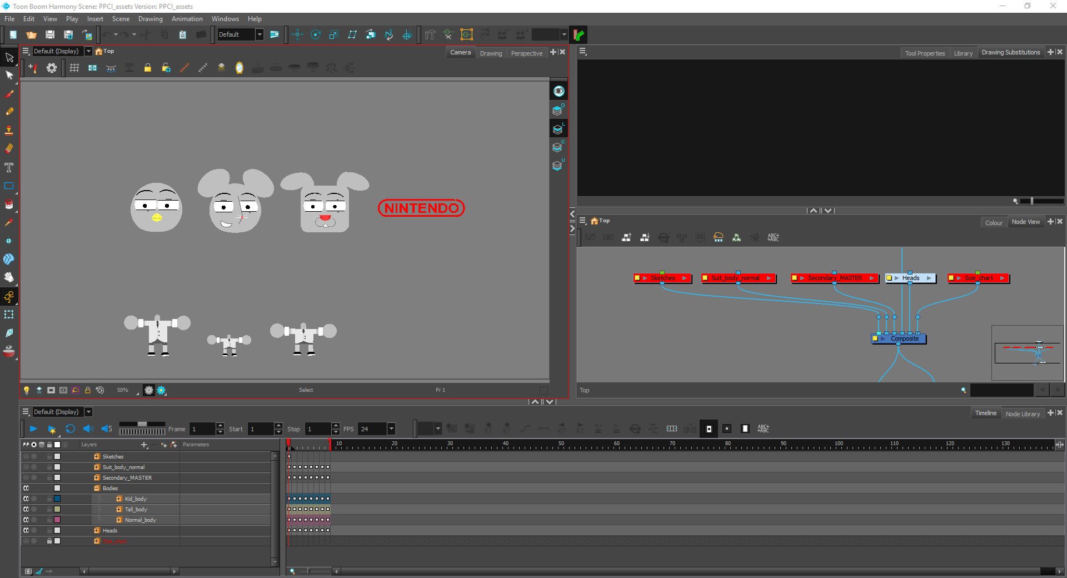This screenshot has height=578, width=1067.
Task: Click the Frame number input field
Action: pyautogui.click(x=202, y=428)
